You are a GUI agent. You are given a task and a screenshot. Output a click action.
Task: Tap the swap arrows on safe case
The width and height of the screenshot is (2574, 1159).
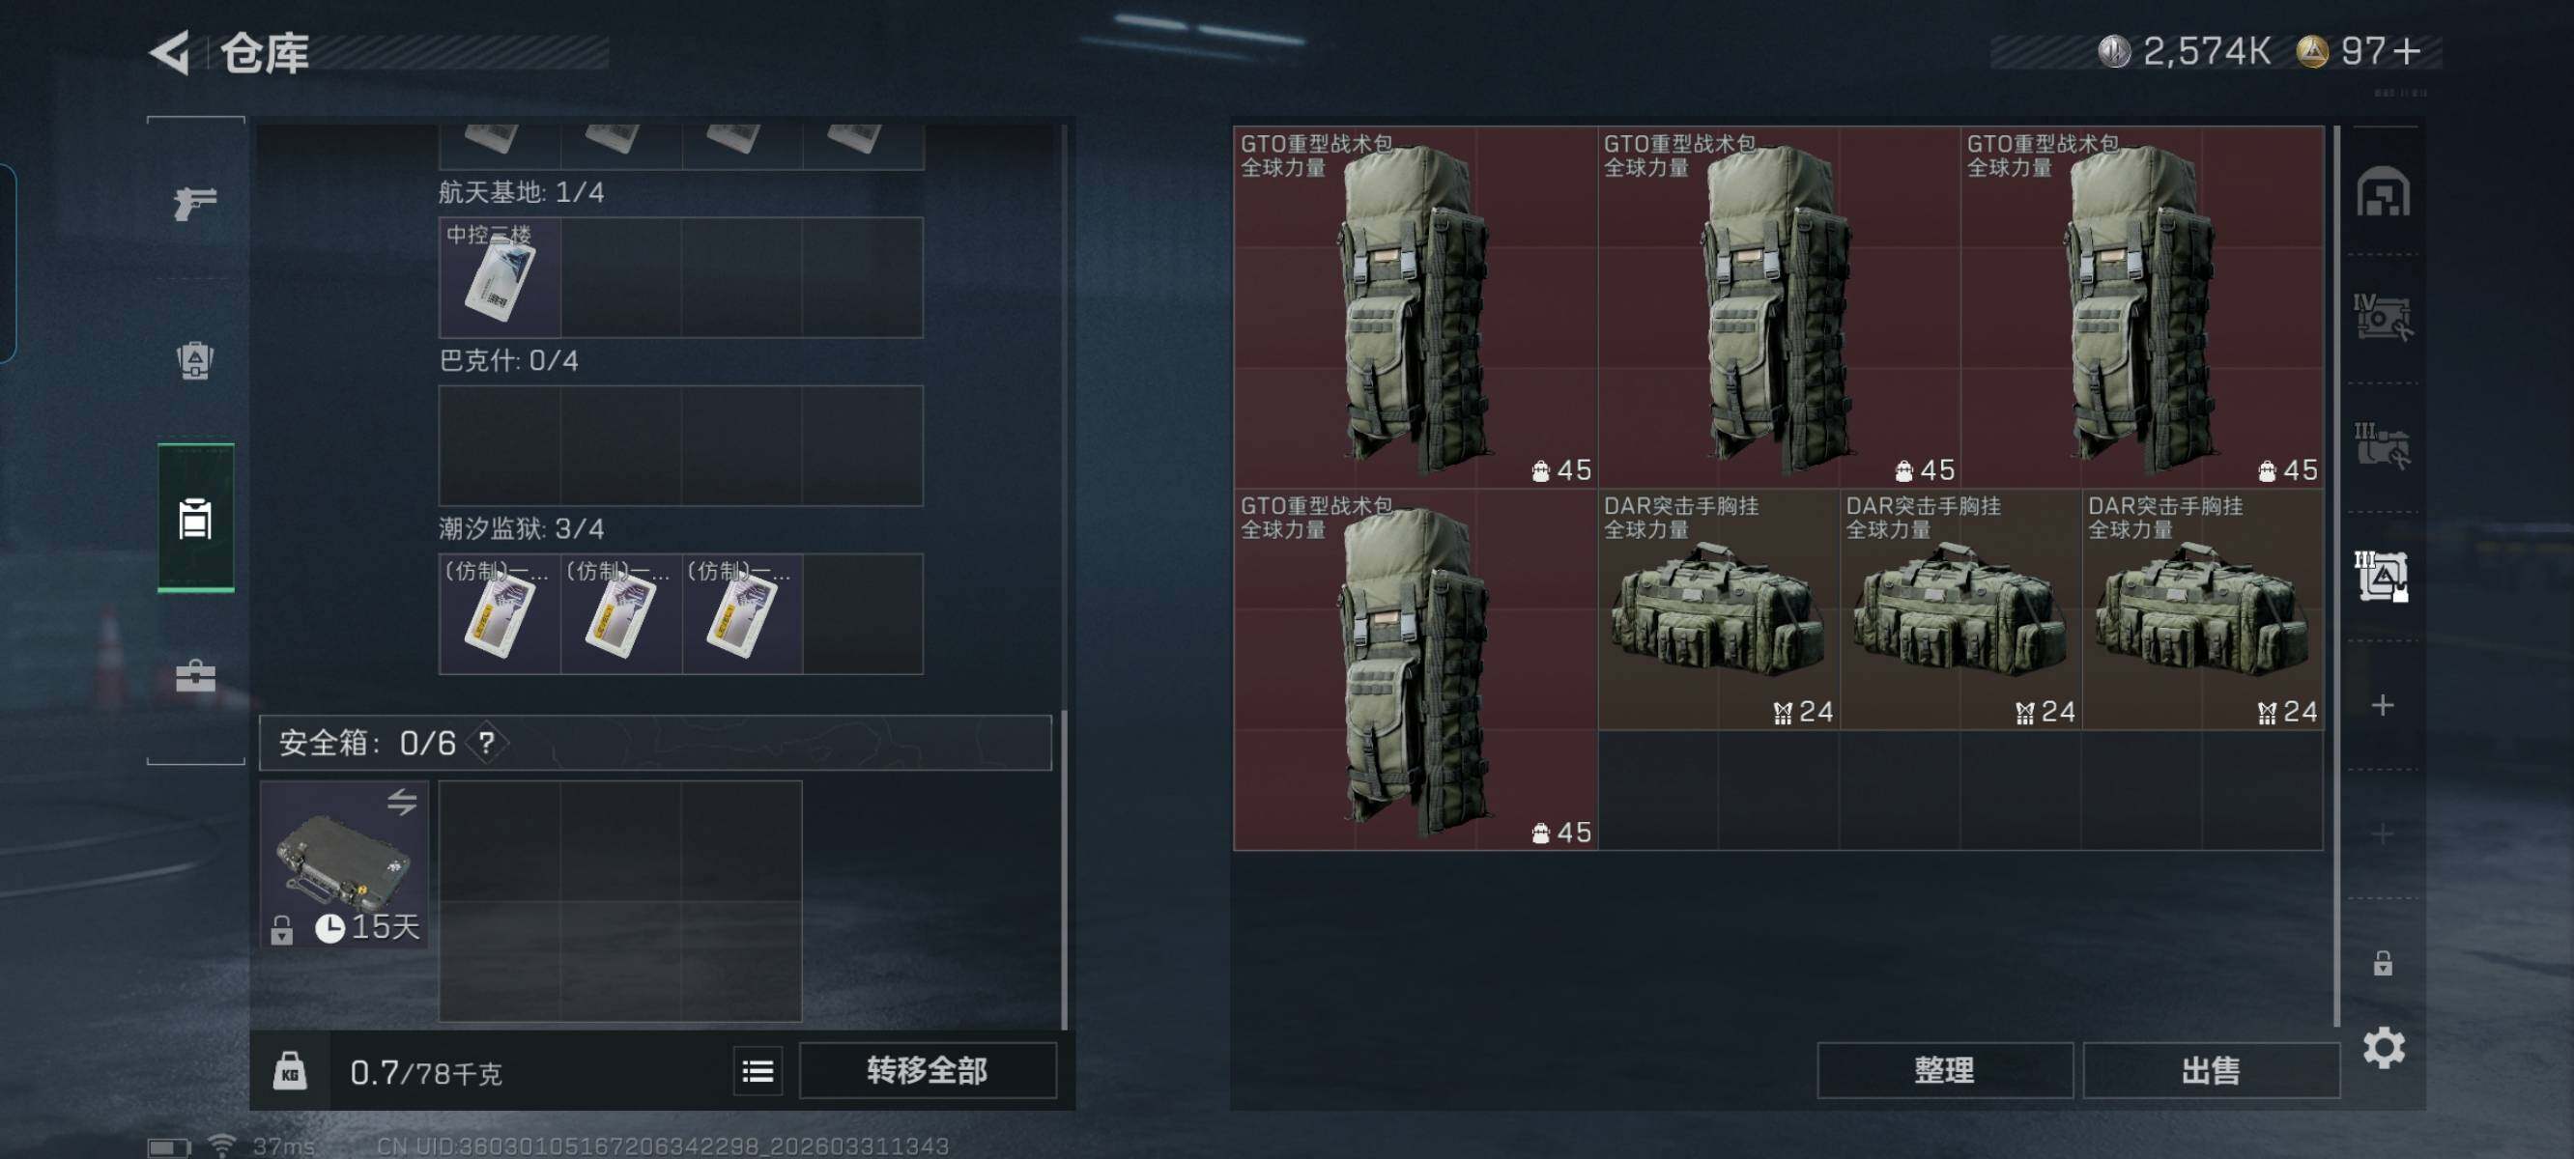(402, 802)
